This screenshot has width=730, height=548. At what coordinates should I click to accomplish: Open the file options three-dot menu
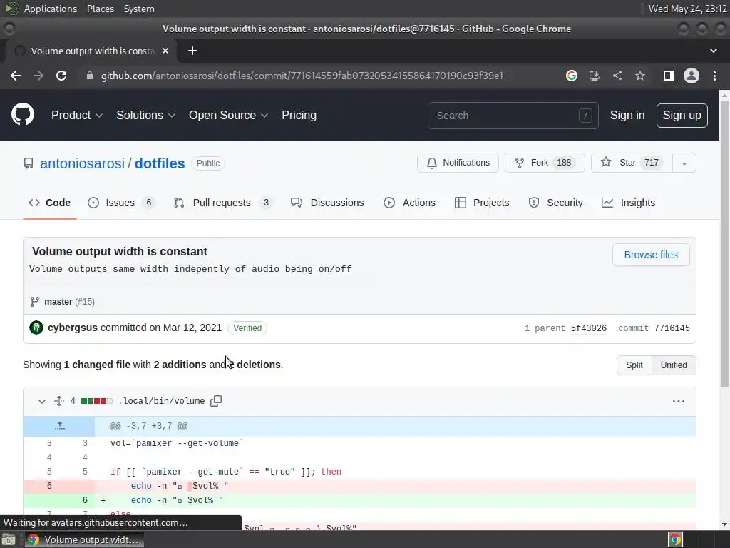point(679,401)
